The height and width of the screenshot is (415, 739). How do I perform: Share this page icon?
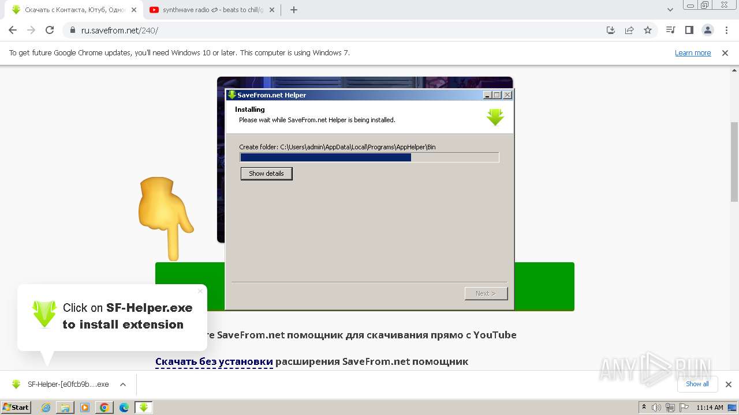pos(629,30)
